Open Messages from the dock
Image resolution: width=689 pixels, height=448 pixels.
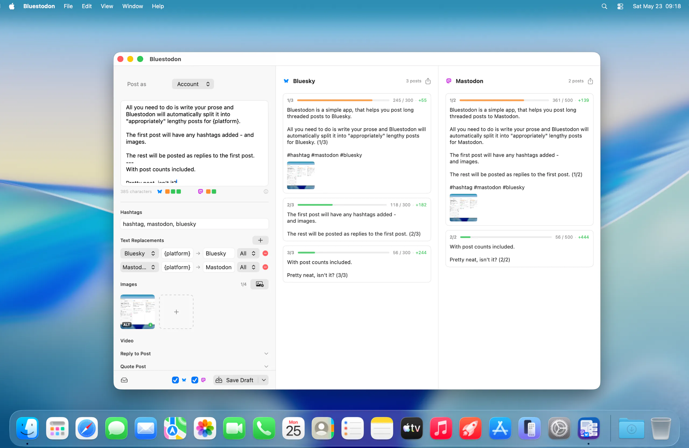(116, 428)
